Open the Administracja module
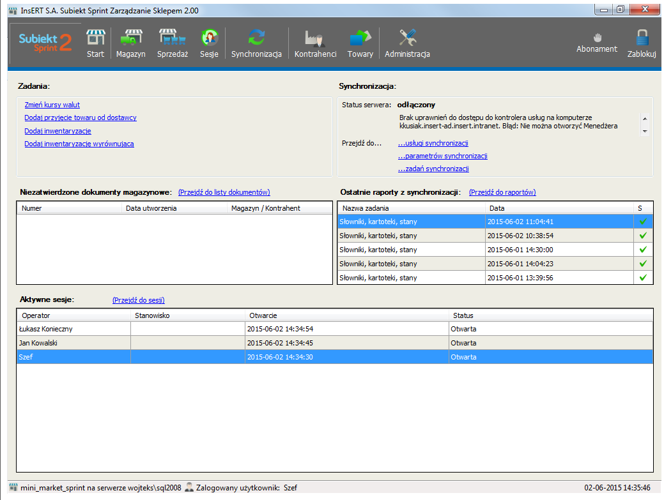The width and height of the screenshot is (664, 500). 407,43
